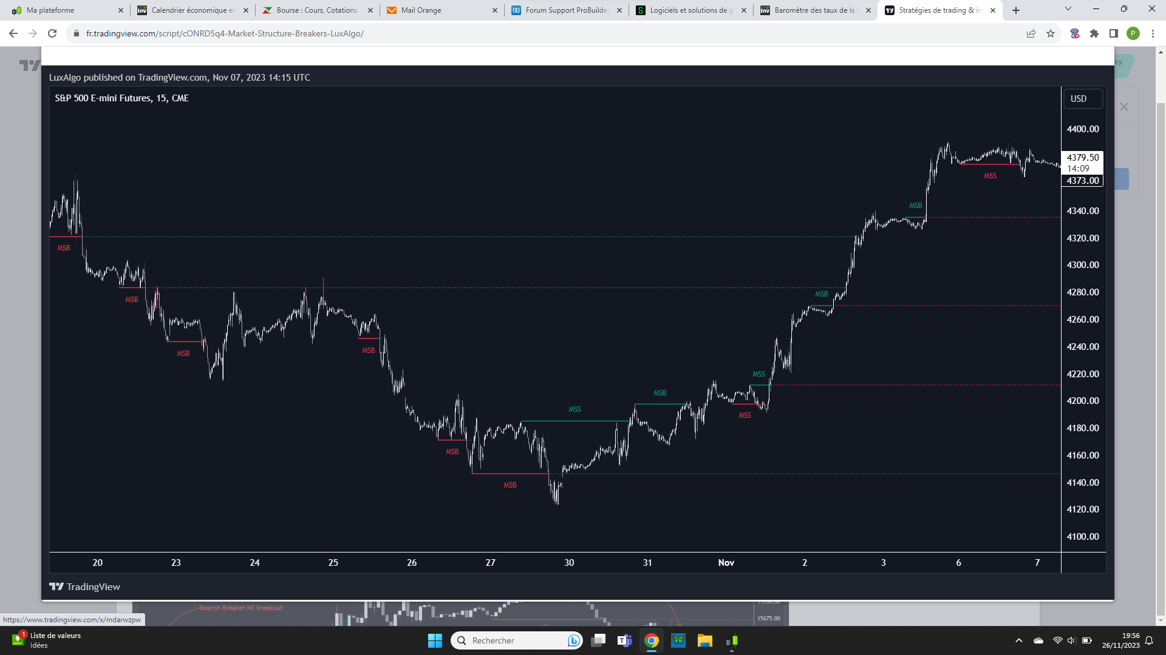This screenshot has width=1166, height=655.
Task: Open the USD currency selector
Action: click(1083, 99)
